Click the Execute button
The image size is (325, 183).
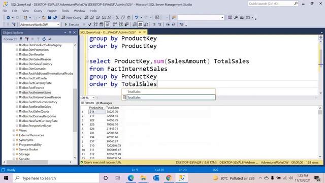[72, 24]
